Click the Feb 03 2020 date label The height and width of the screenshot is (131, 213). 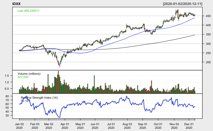tap(35, 126)
